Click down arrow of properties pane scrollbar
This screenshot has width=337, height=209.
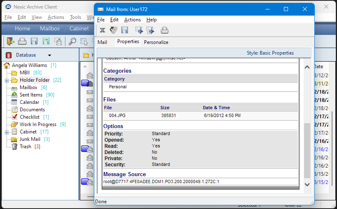coord(307,184)
